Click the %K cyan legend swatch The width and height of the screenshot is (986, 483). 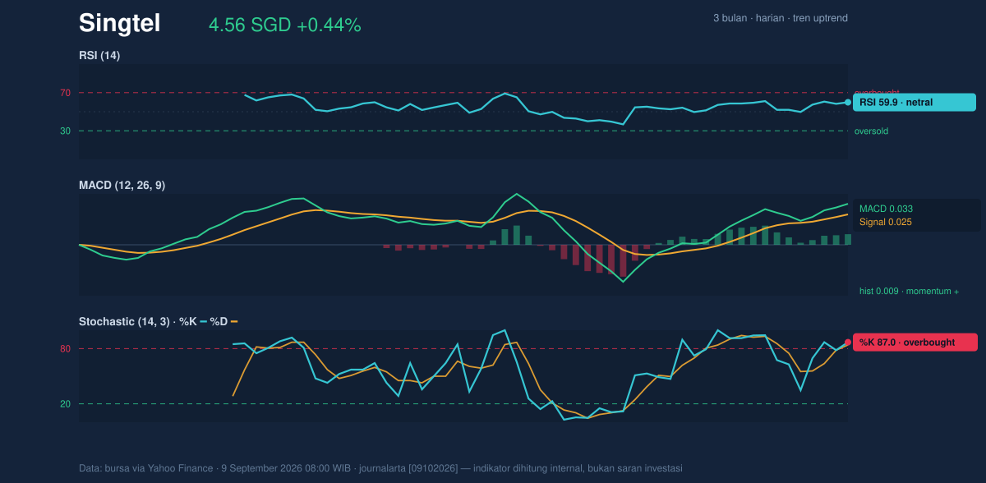203,322
